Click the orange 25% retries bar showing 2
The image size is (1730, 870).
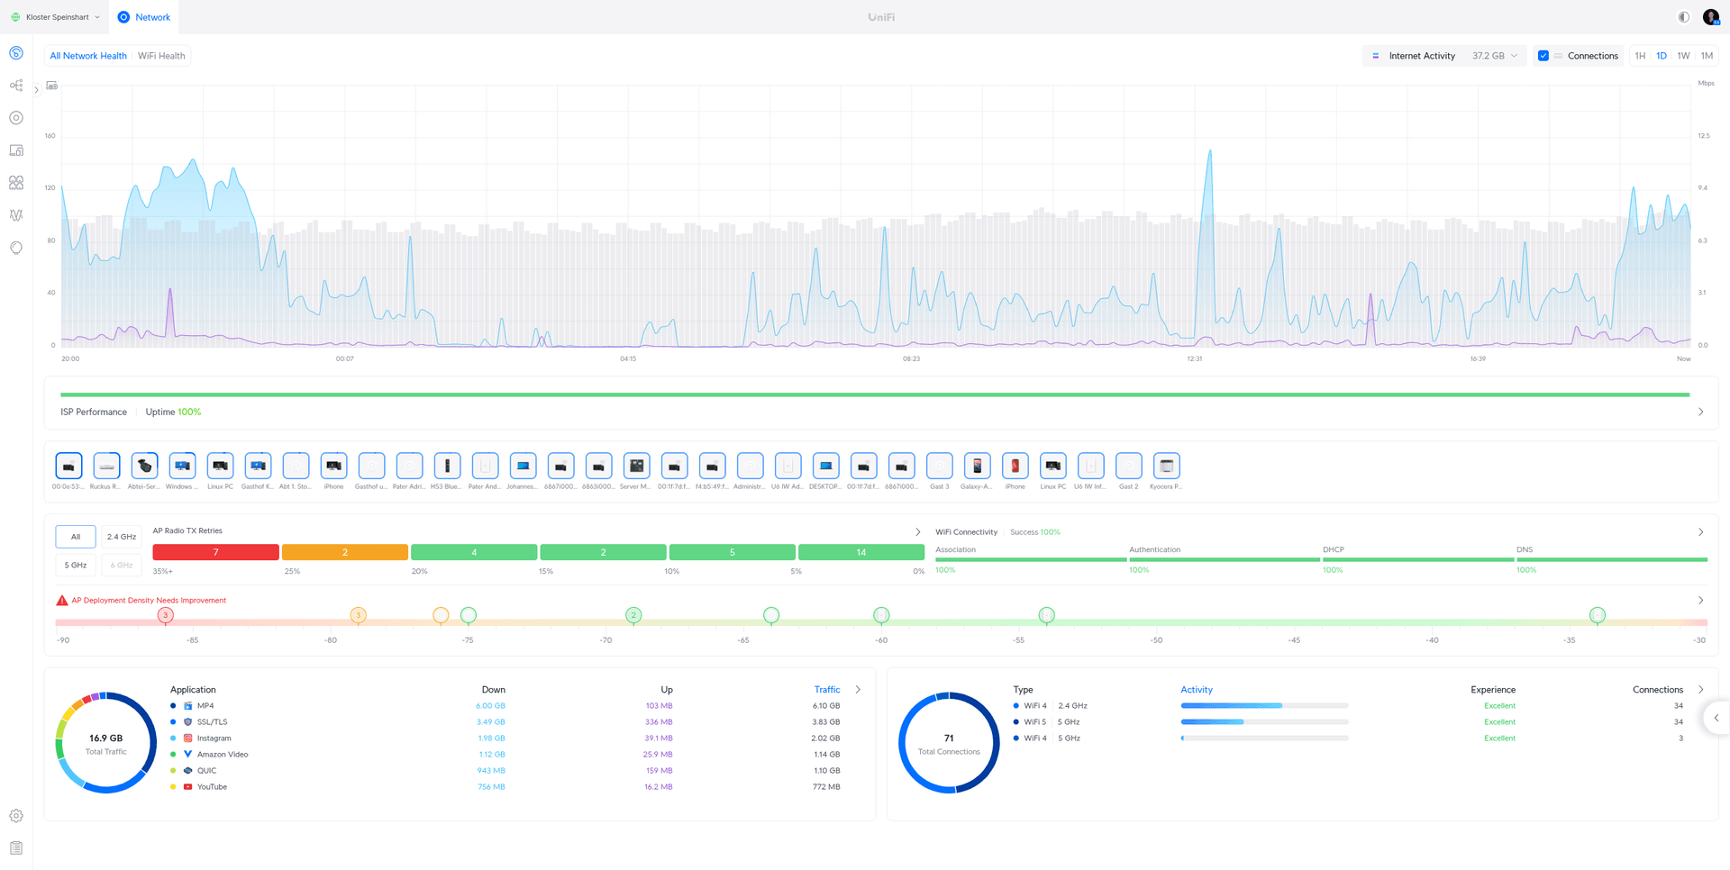tap(345, 552)
